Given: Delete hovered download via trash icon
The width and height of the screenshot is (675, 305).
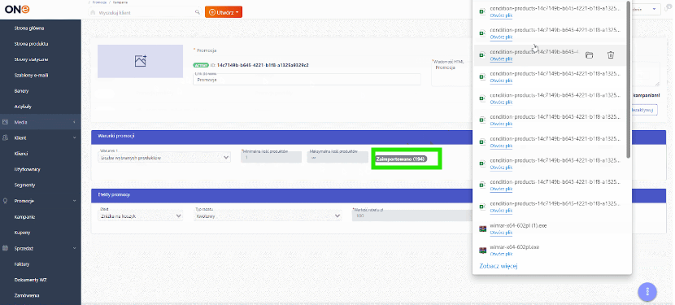Looking at the screenshot, I should click(x=611, y=54).
